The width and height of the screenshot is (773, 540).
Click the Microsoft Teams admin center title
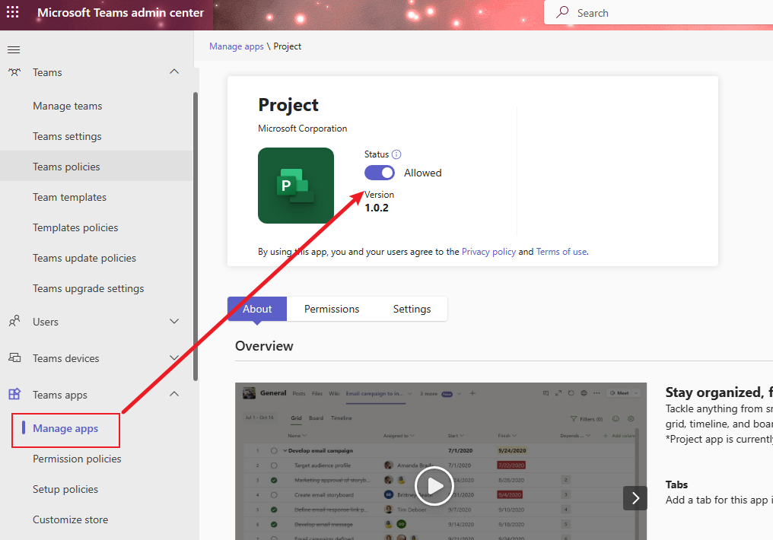pyautogui.click(x=120, y=13)
